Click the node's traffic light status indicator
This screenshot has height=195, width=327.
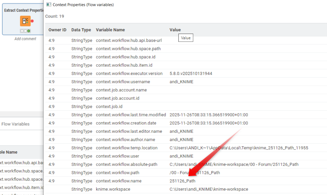click(25, 31)
